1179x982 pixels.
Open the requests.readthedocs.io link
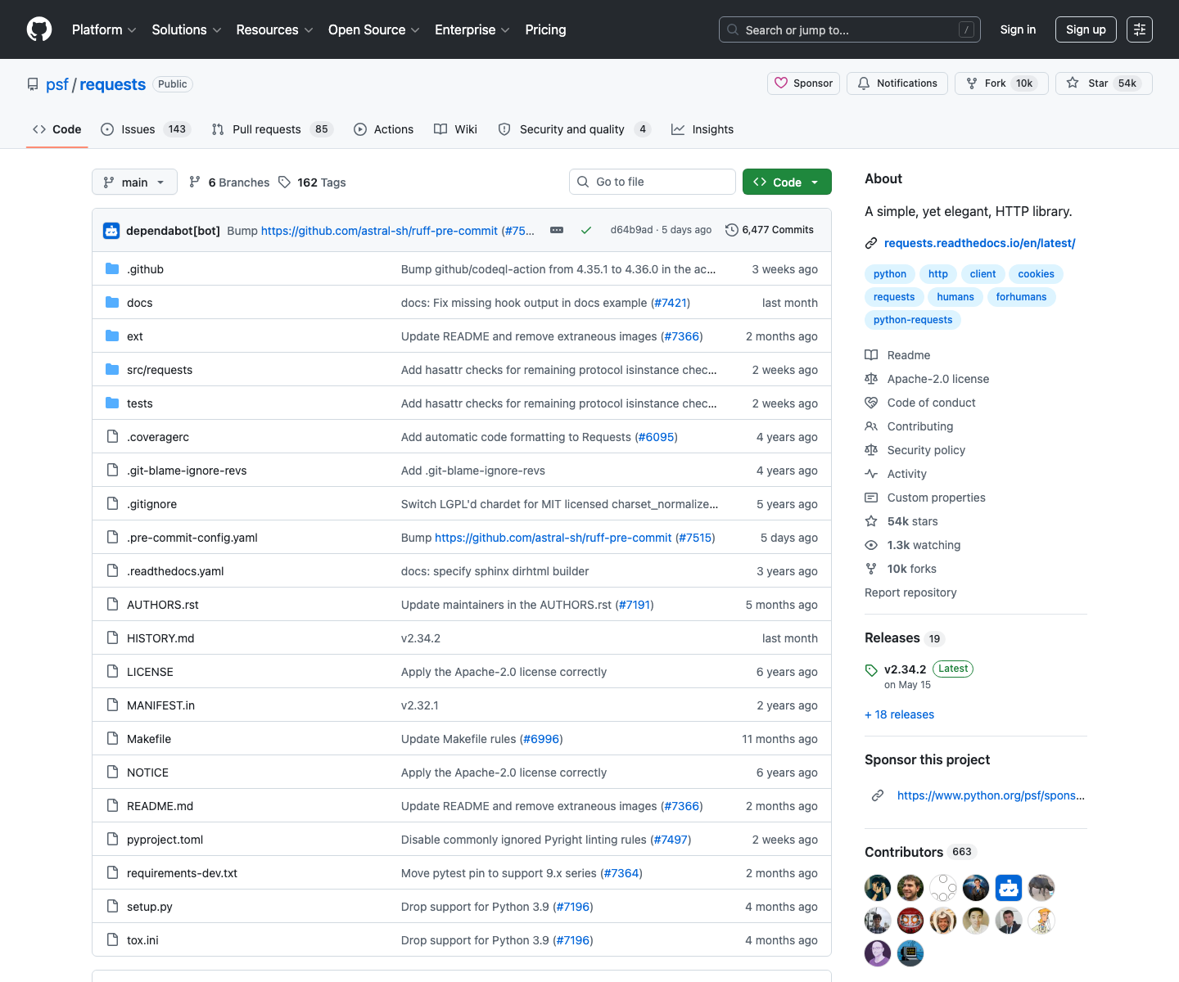click(x=979, y=243)
